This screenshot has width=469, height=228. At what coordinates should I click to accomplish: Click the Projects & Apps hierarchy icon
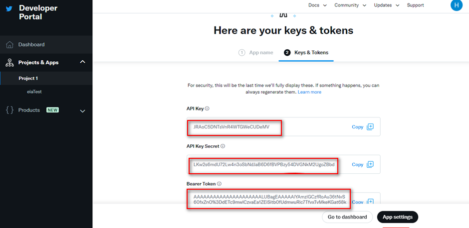tap(9, 63)
